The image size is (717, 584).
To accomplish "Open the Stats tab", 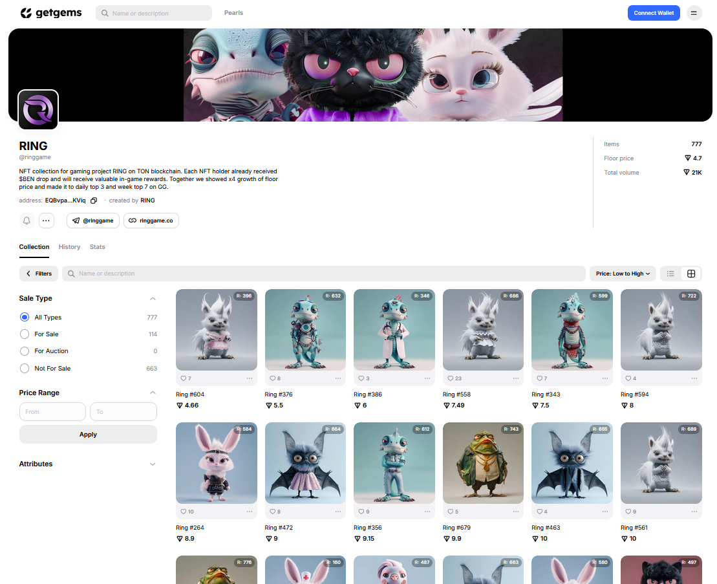I will click(x=98, y=247).
